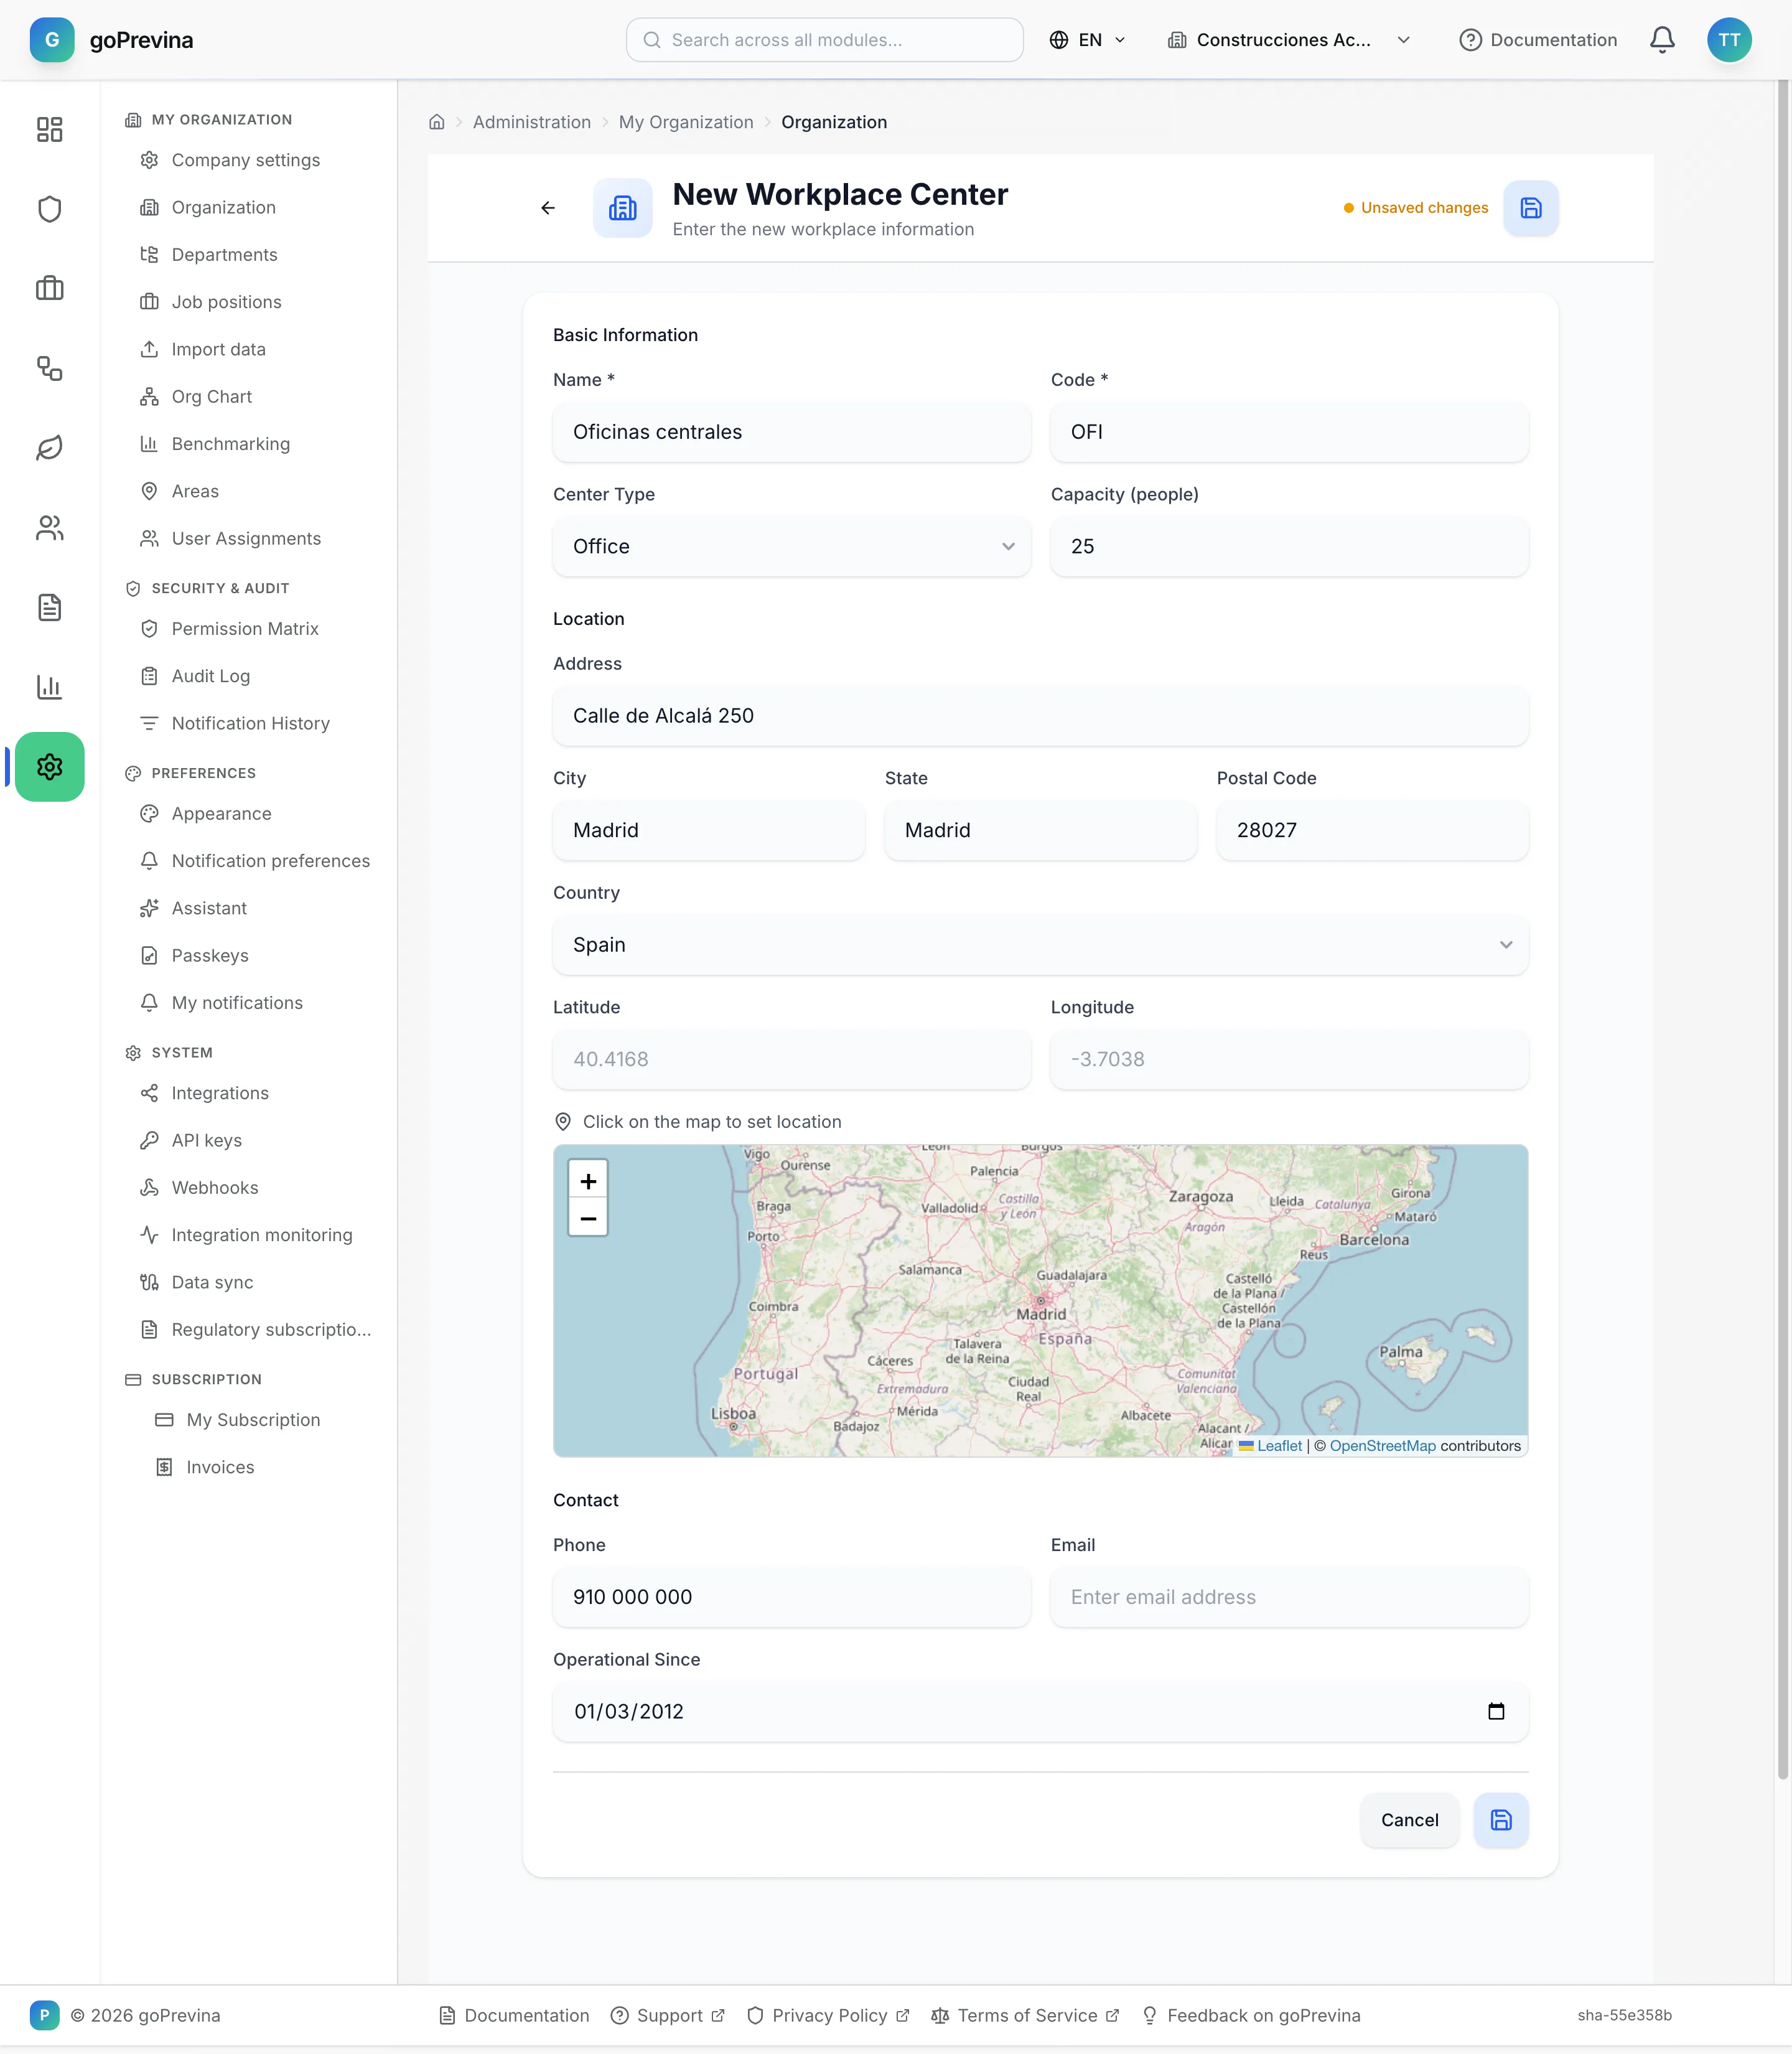Open Company settings in sidebar
This screenshot has width=1792, height=2054.
tap(246, 160)
